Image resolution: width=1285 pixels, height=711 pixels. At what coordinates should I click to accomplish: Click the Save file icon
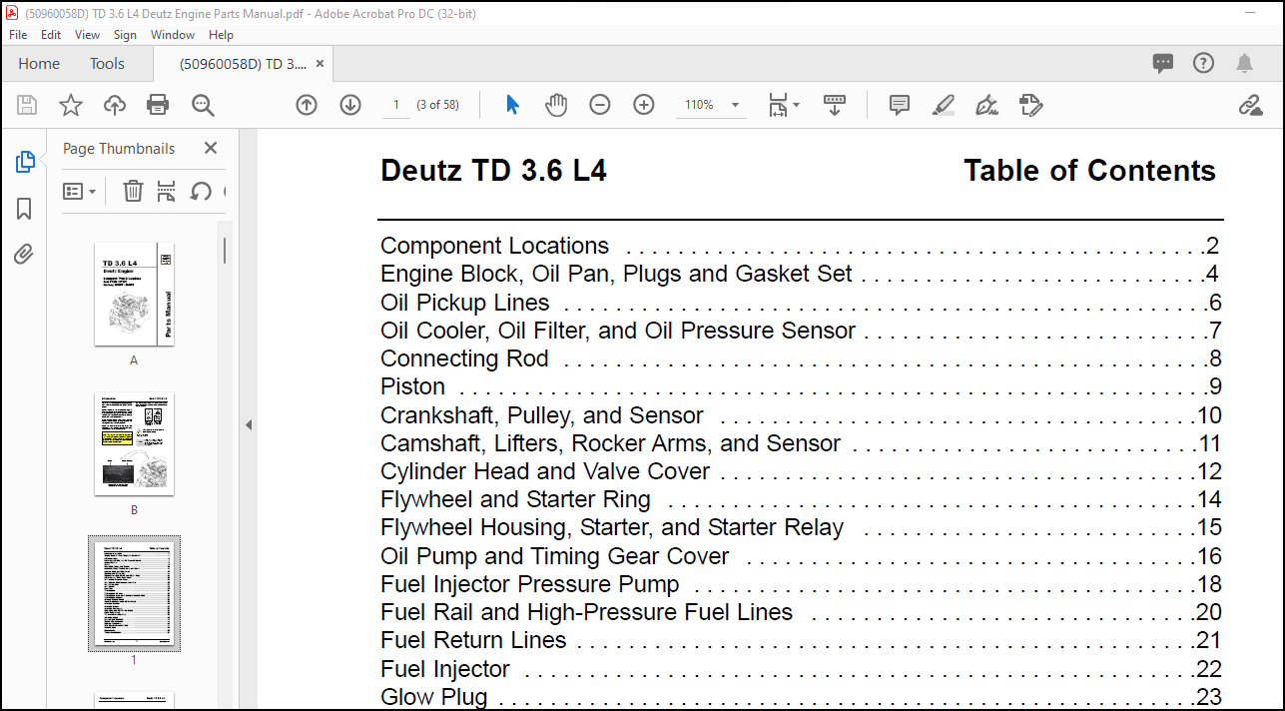point(27,105)
